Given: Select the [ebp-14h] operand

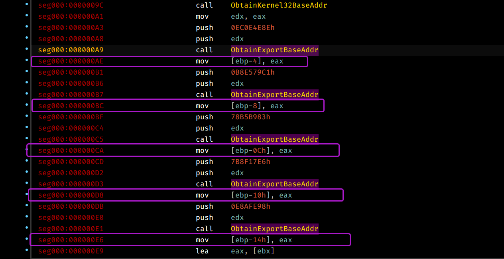Looking at the screenshot, I should pyautogui.click(x=250, y=240).
